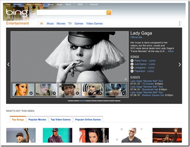Open News in the top bar
190x147 pixels.
[51, 4]
